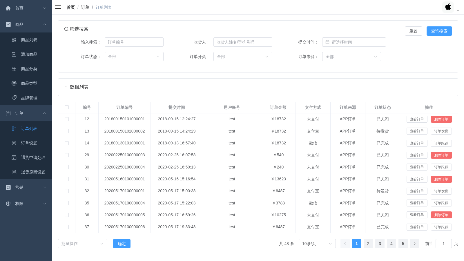Open 订单设置 in the sidebar

pyautogui.click(x=26, y=143)
